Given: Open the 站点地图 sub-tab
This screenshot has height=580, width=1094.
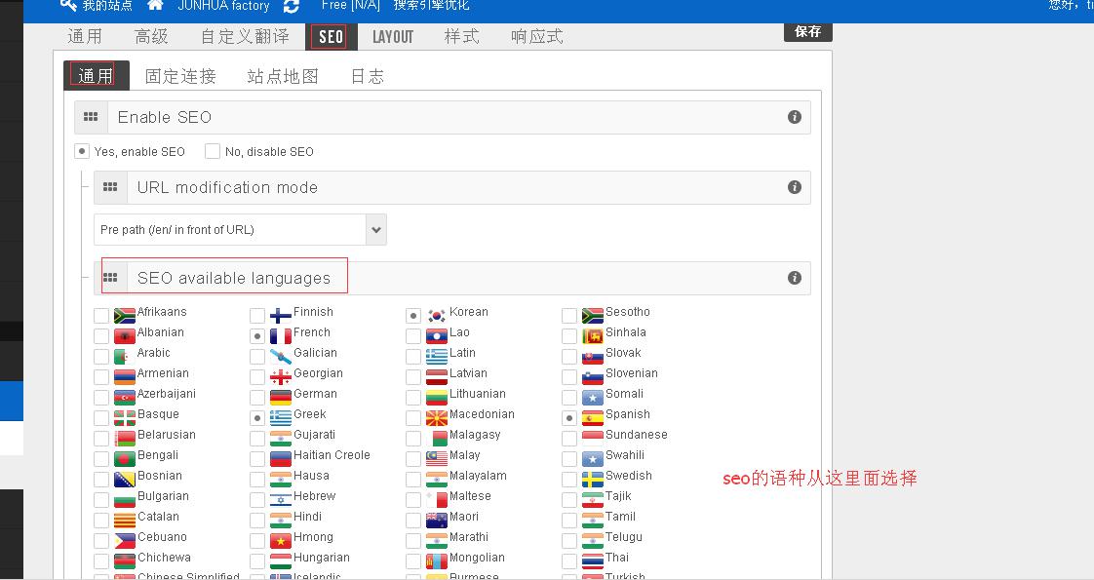Looking at the screenshot, I should click(x=283, y=76).
